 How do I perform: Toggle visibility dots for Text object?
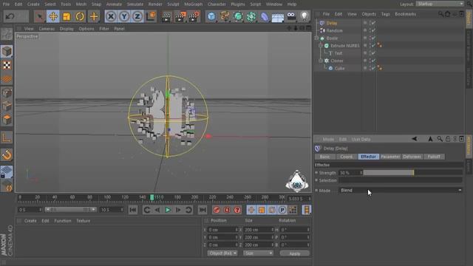click(370, 53)
